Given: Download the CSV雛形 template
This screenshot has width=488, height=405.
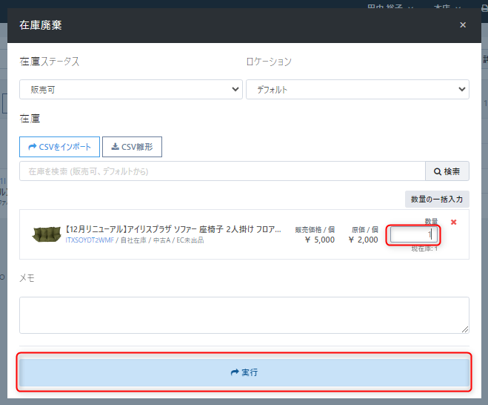Looking at the screenshot, I should 132,147.
